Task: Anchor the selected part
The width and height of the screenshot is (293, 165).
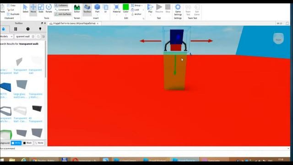Action: (136, 14)
